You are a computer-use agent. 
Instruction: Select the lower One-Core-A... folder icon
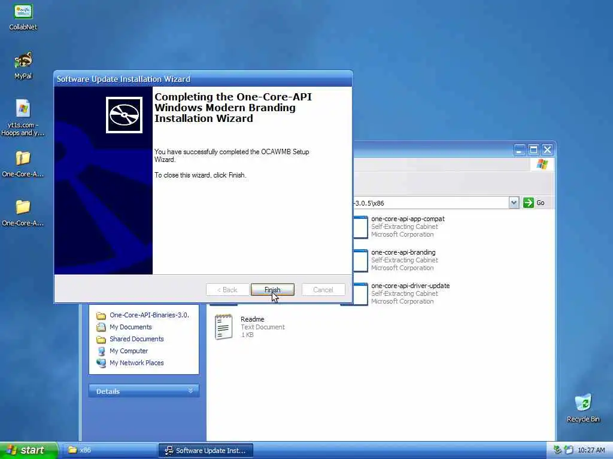click(23, 213)
